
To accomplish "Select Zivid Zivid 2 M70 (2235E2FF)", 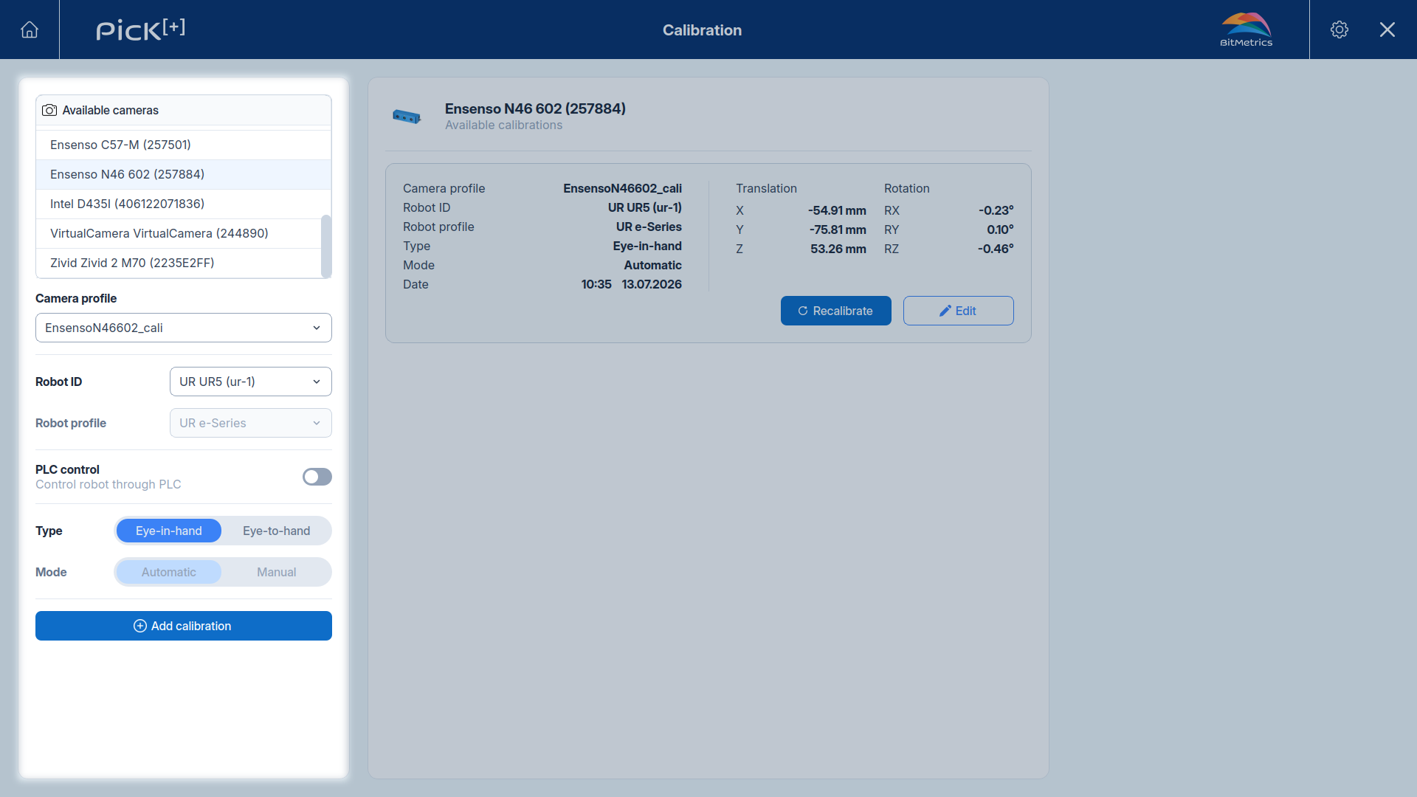I will tap(179, 263).
